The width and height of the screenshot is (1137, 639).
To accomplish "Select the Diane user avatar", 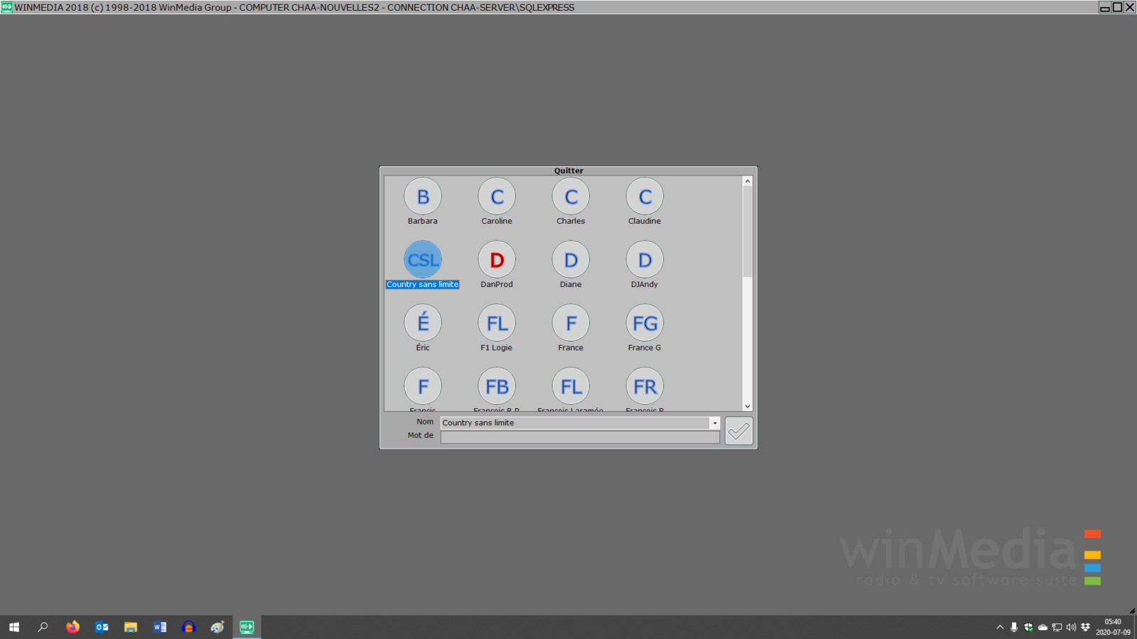I will [571, 260].
